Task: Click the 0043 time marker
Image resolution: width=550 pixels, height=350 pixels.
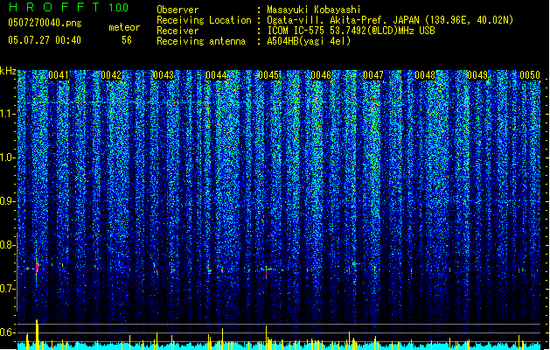Action: (x=164, y=75)
